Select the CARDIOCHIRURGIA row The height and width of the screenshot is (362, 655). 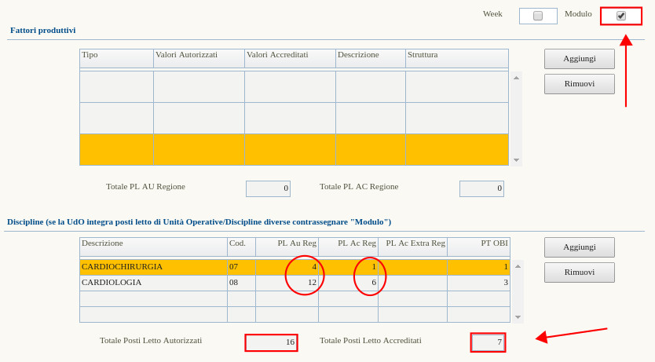coord(153,267)
